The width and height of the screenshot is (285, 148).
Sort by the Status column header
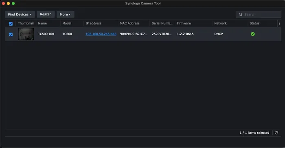point(254,23)
